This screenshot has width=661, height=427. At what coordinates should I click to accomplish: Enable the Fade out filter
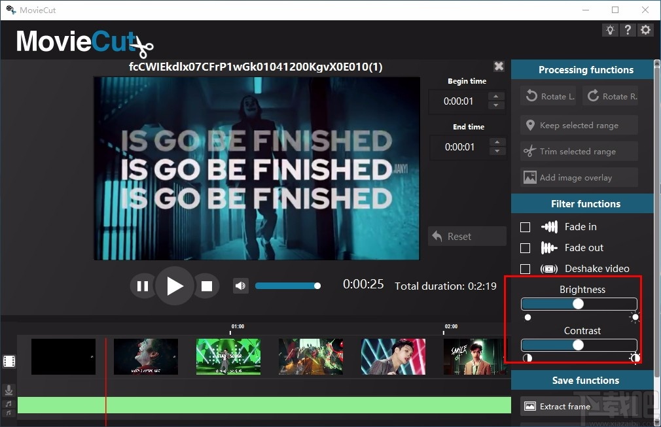coord(526,248)
